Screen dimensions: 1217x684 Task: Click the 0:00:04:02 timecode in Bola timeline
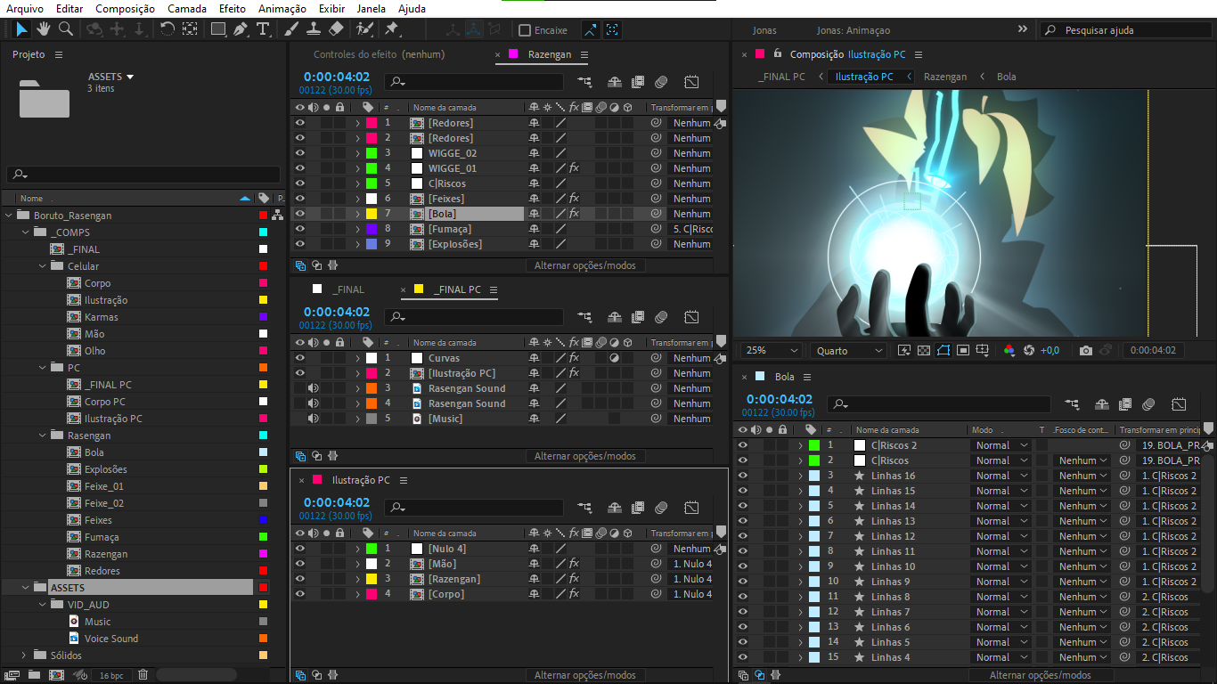pyautogui.click(x=780, y=399)
